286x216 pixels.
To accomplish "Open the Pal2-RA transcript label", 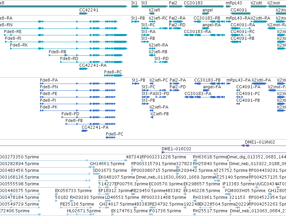I will click(177, 18).
